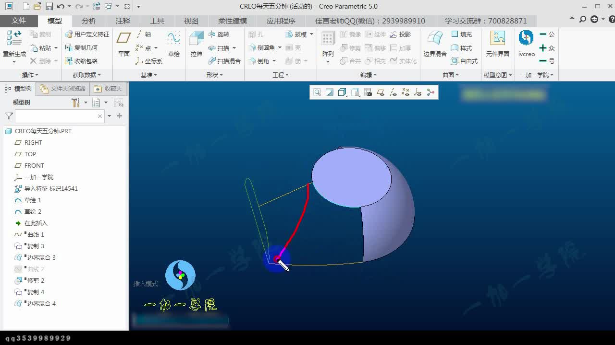Click the command search magnifier icon
Viewport: 615px width, 345px height.
coord(583,20)
